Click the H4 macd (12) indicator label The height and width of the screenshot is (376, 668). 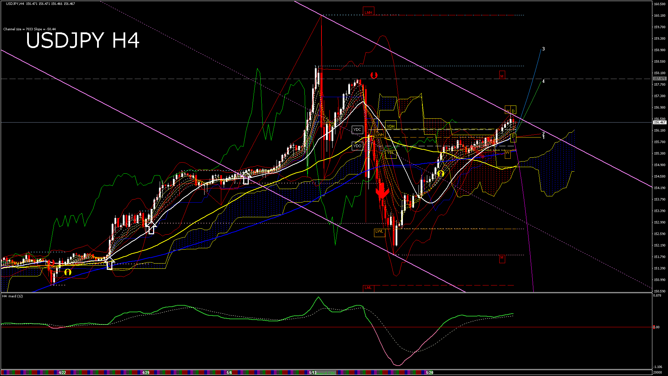13,296
